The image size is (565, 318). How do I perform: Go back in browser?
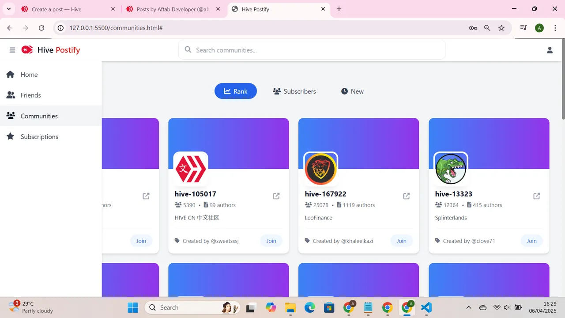[10, 28]
